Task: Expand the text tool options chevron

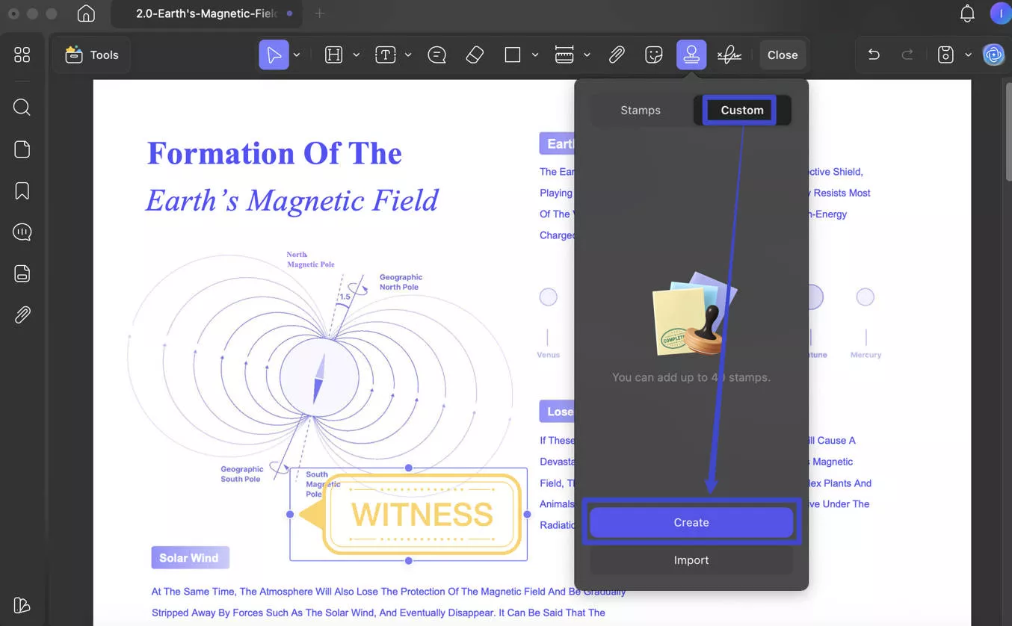Action: pyautogui.click(x=408, y=54)
